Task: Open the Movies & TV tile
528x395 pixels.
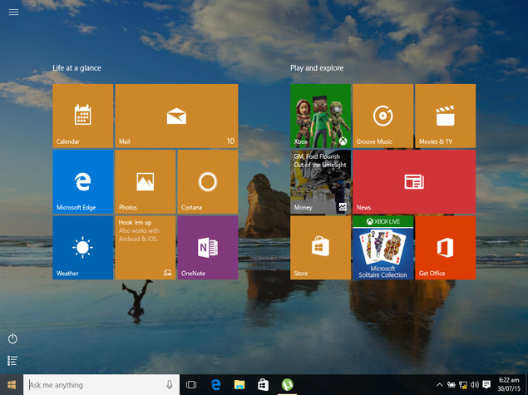Action: coord(446,116)
